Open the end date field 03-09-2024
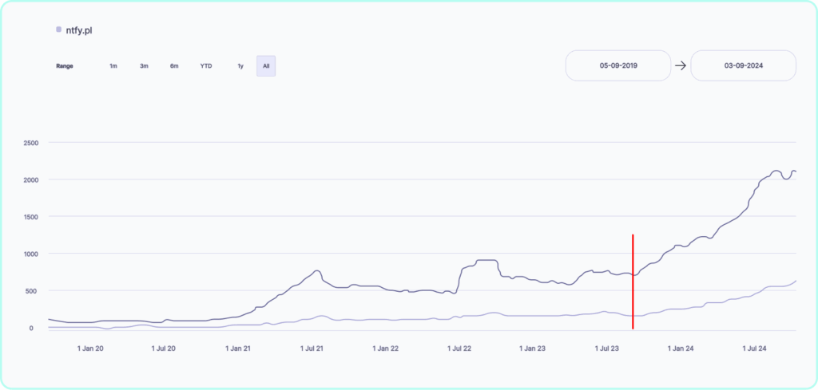818x390 pixels. point(743,65)
